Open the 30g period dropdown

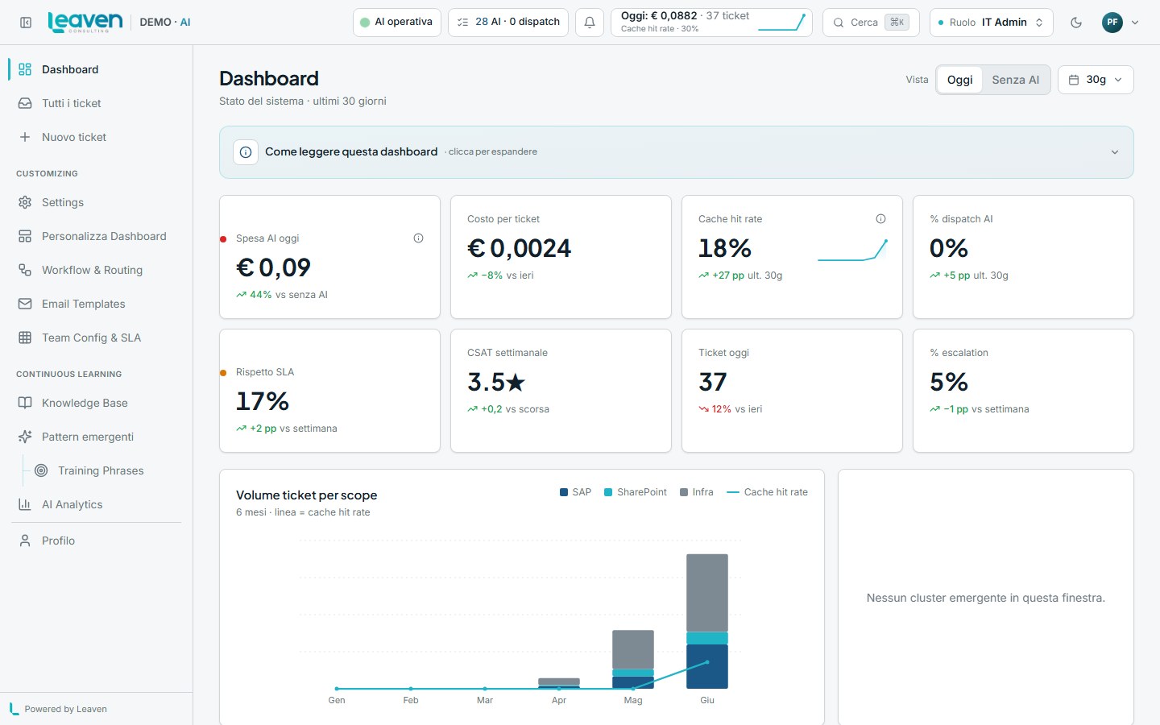pyautogui.click(x=1096, y=80)
